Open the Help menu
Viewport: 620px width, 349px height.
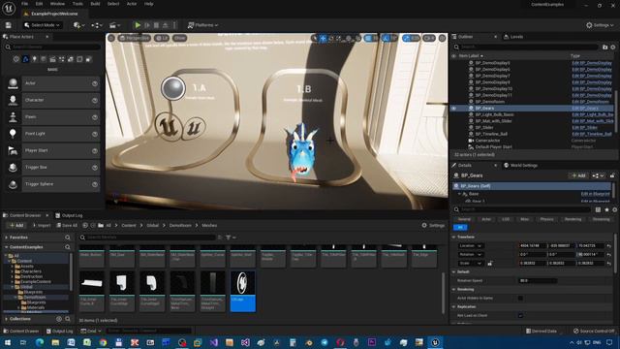coord(148,4)
